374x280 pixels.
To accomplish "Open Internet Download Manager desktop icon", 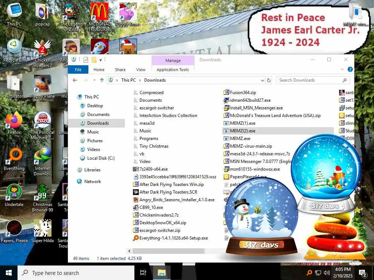I will click(42, 162).
